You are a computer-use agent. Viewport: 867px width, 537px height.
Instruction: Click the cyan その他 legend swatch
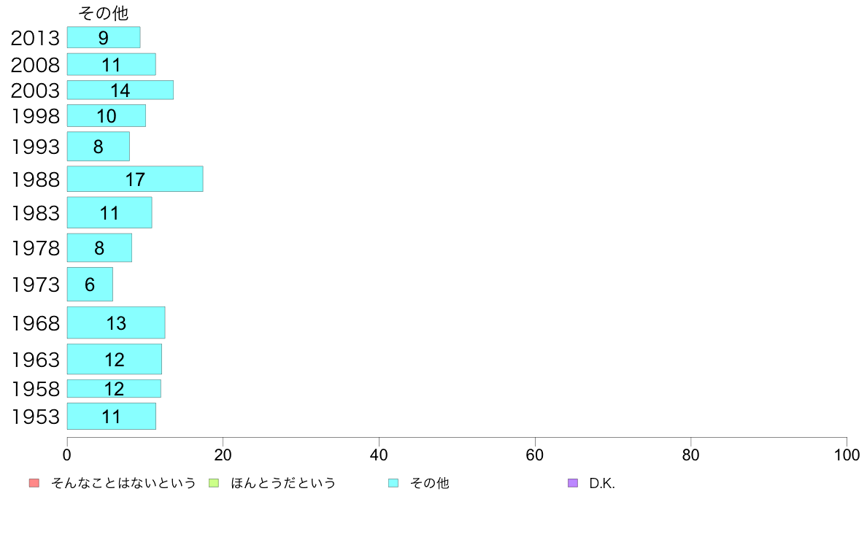(393, 483)
